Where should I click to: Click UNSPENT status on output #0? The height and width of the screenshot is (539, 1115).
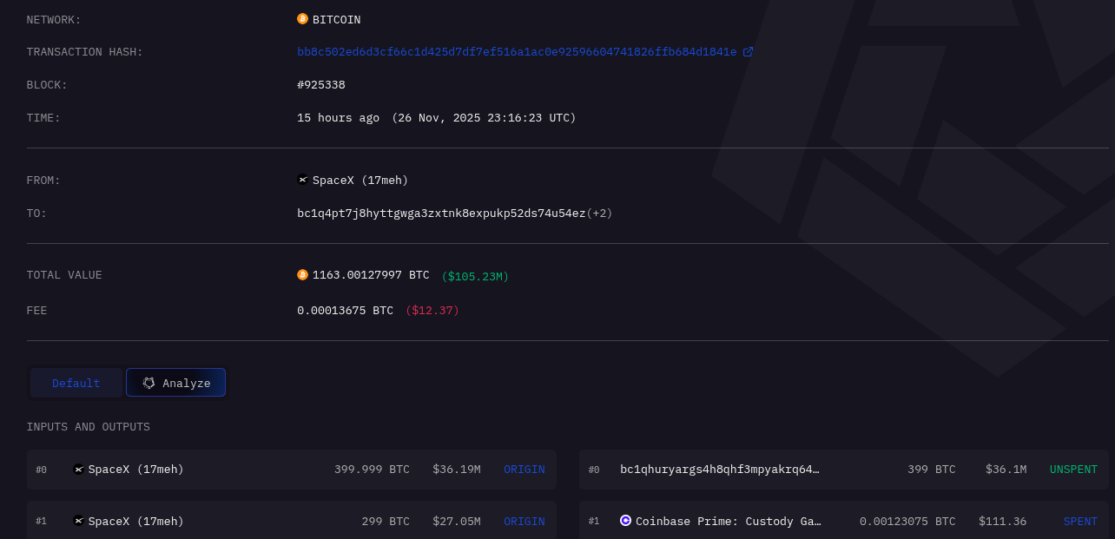pyautogui.click(x=1073, y=470)
